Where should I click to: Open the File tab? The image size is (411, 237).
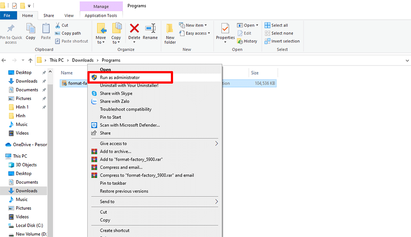click(x=7, y=16)
